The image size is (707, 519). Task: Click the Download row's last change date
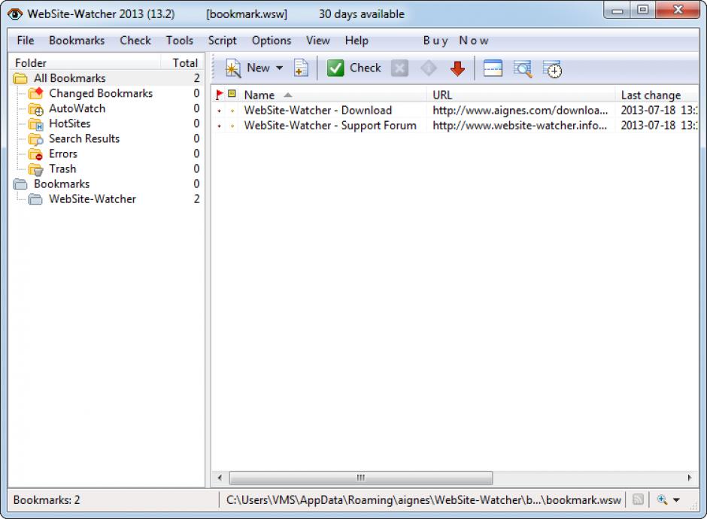pos(659,111)
